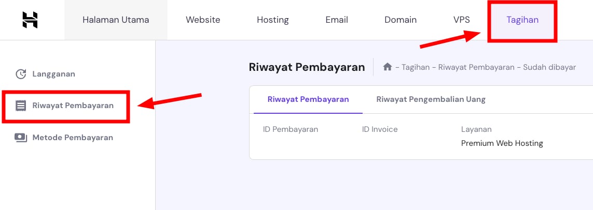
Task: Go to home via breadcrumb house icon
Action: click(x=387, y=67)
